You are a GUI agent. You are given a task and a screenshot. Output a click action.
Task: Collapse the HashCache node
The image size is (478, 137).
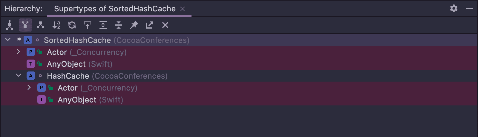tap(19, 75)
